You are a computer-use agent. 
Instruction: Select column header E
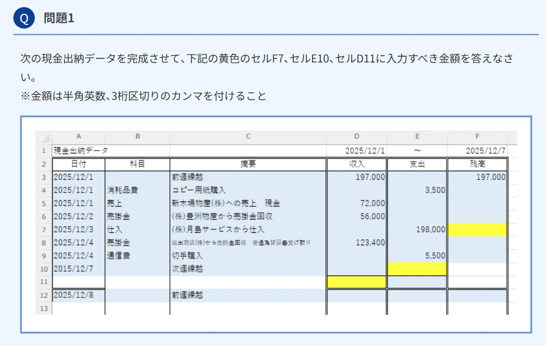pos(417,136)
